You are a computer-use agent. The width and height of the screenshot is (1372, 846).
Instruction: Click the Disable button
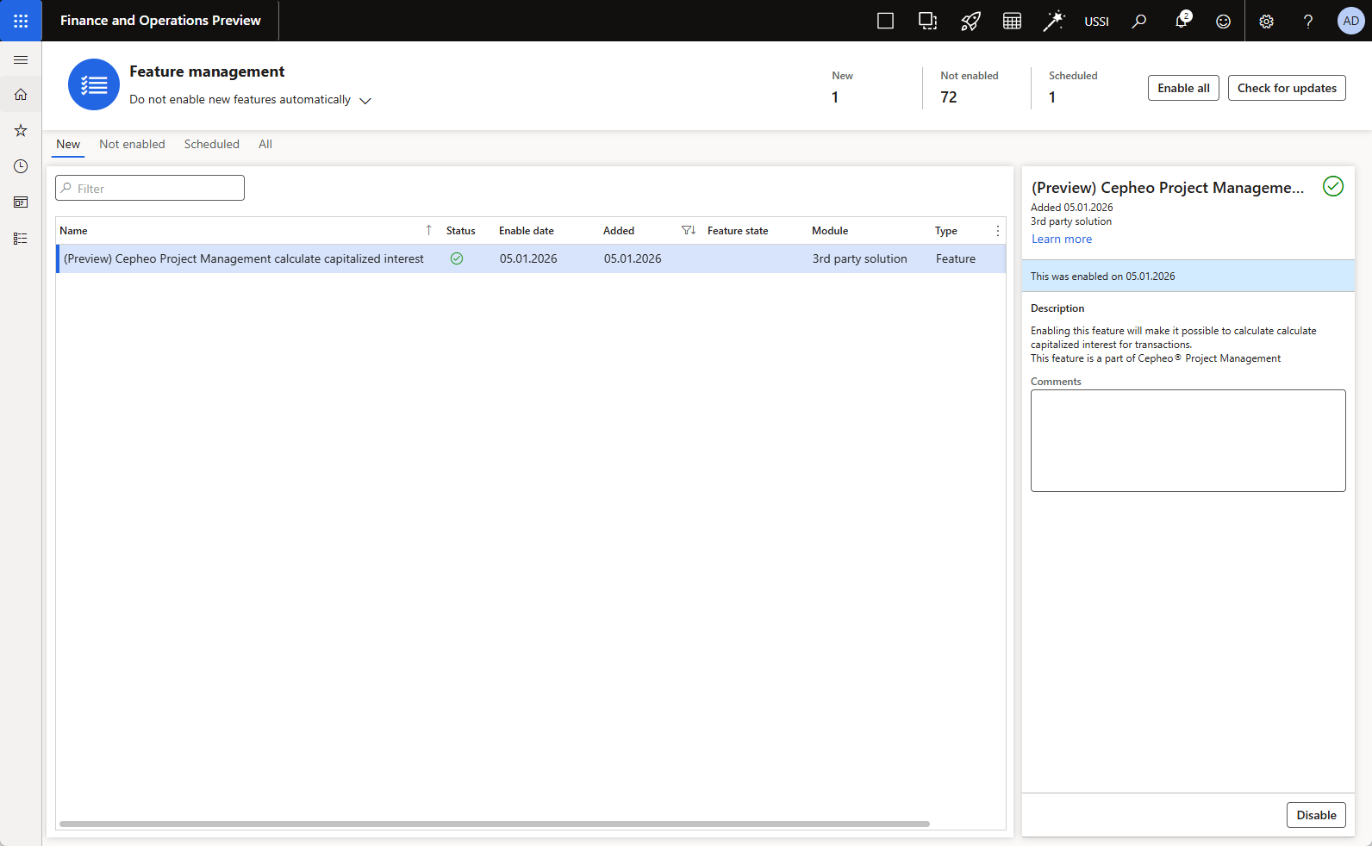pos(1315,815)
